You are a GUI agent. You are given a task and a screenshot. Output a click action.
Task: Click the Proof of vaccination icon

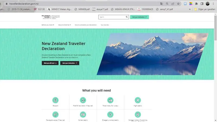83,100
